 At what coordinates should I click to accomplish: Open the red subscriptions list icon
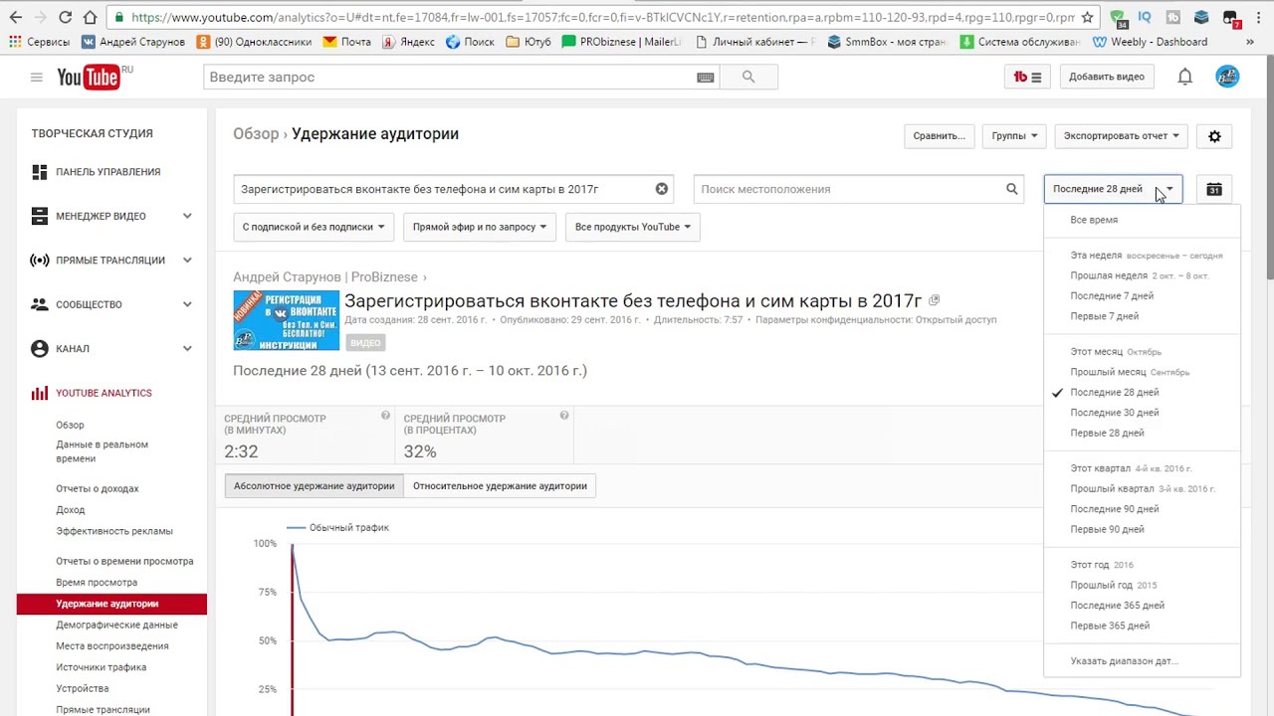[x=1027, y=77]
